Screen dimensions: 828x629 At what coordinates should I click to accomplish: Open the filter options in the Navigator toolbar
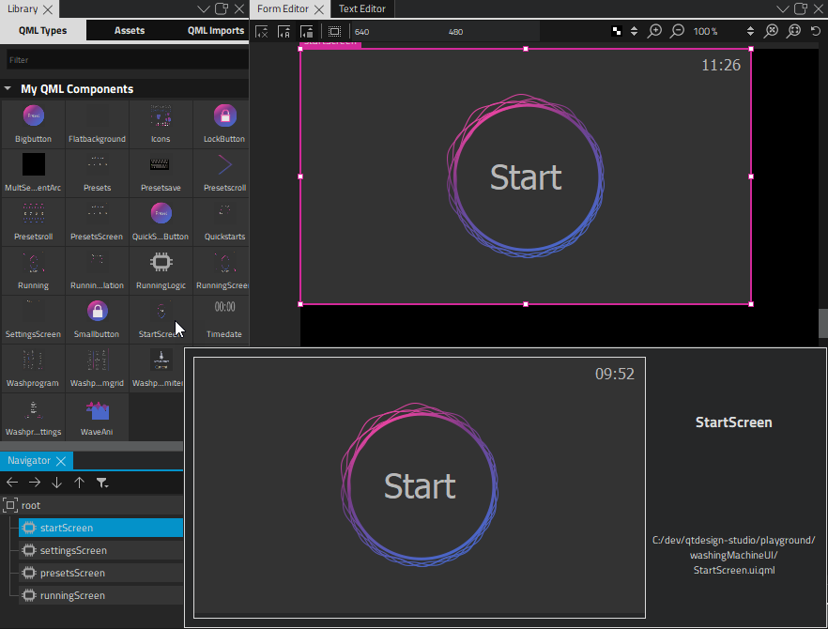tap(103, 483)
